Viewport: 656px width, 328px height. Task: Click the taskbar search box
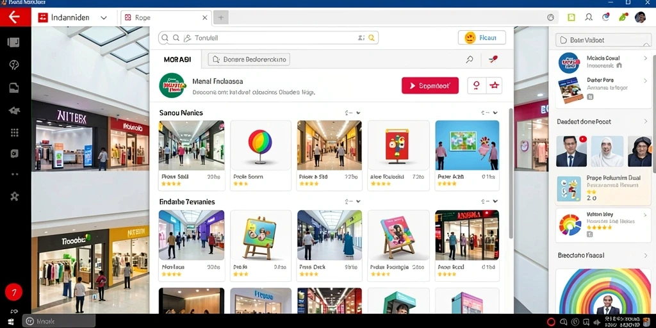pos(58,322)
